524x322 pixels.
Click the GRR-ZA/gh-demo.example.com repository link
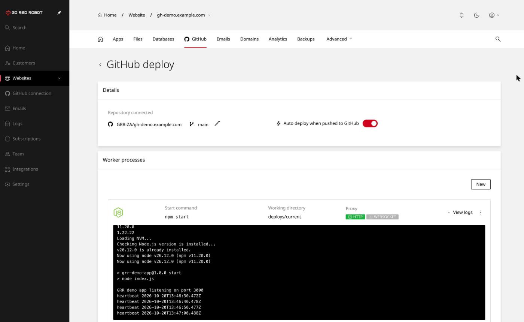tap(149, 124)
